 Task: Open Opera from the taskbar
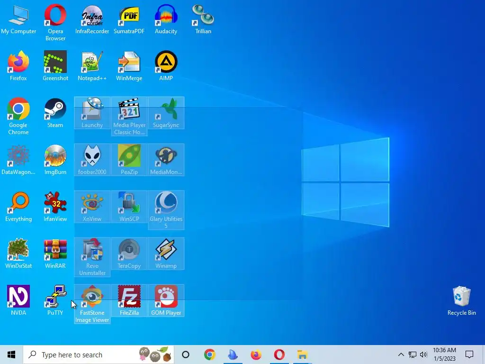coord(279,355)
